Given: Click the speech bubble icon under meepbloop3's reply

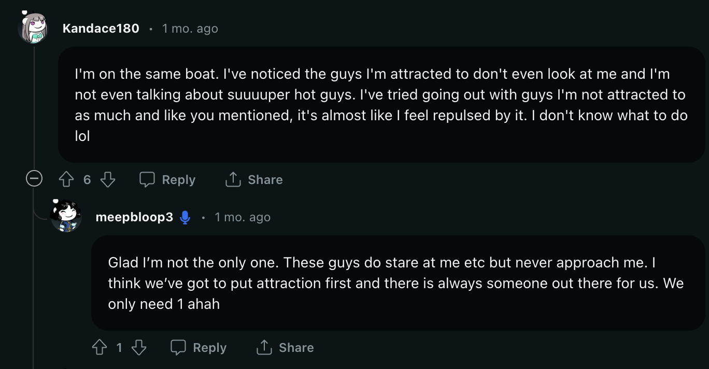Looking at the screenshot, I should (x=178, y=348).
